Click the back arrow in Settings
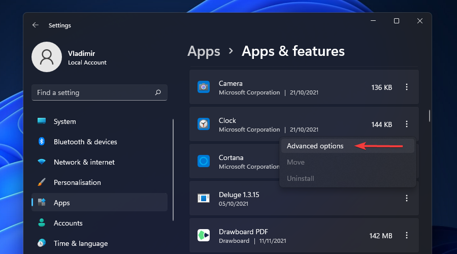This screenshot has height=254, width=457. point(35,25)
